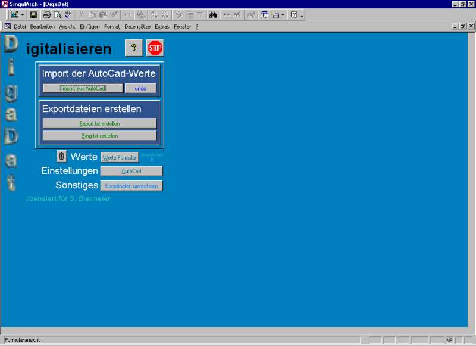Open the Werte Formular button

coord(120,157)
